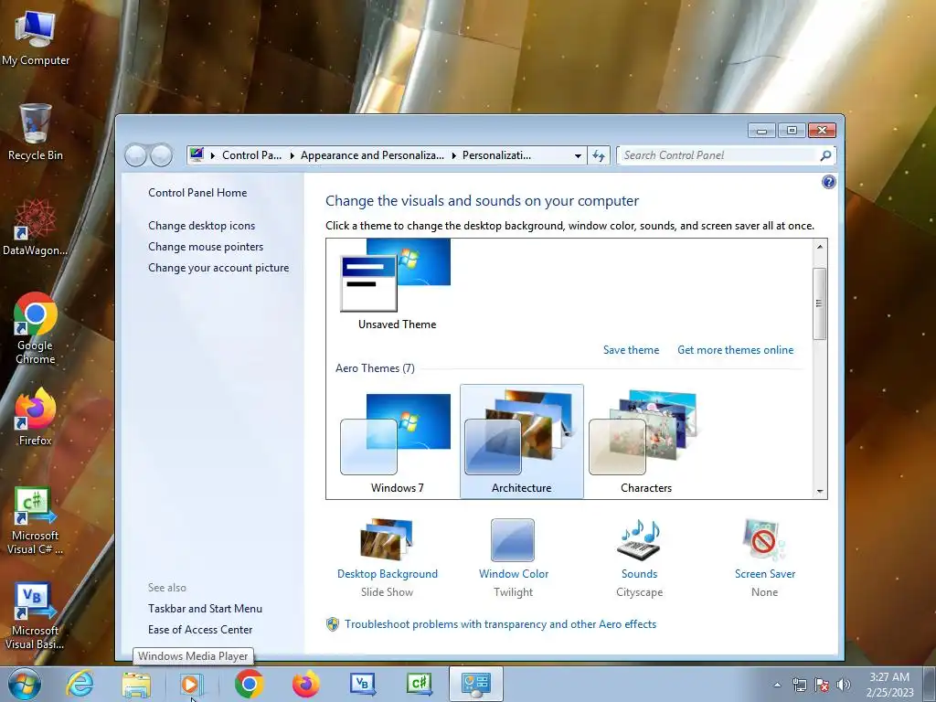Open Visual Basic from taskbar

coord(362,684)
